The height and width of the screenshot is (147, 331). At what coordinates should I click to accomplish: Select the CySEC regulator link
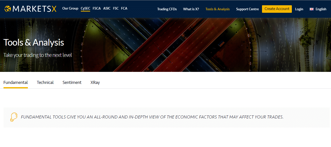[85, 8]
